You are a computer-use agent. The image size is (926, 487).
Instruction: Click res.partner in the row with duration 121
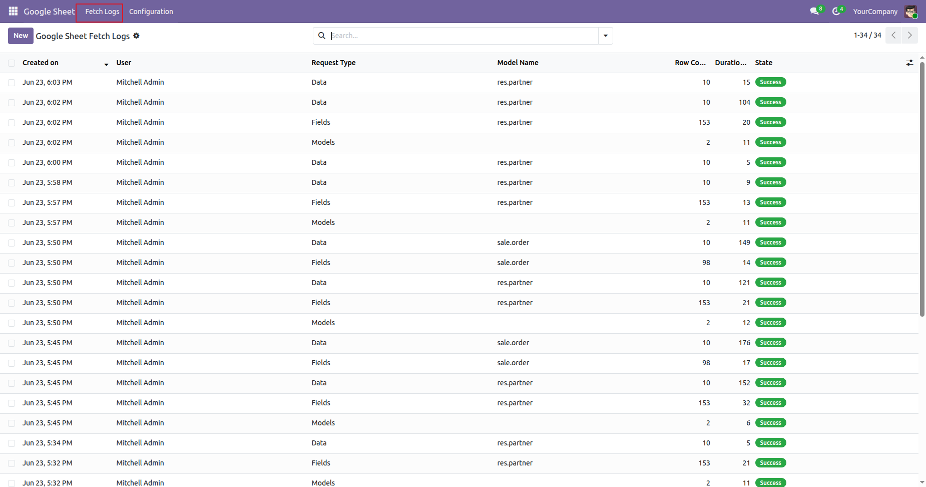[515, 283]
